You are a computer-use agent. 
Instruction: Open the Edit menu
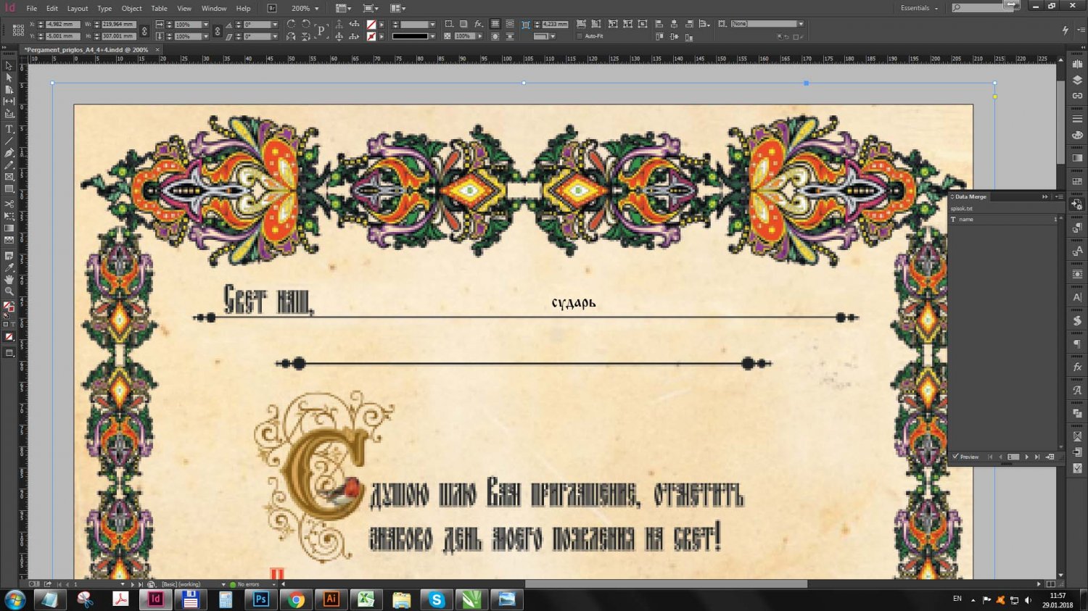[x=52, y=9]
